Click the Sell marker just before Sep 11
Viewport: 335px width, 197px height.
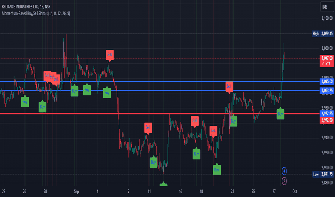pyautogui.click(x=148, y=128)
